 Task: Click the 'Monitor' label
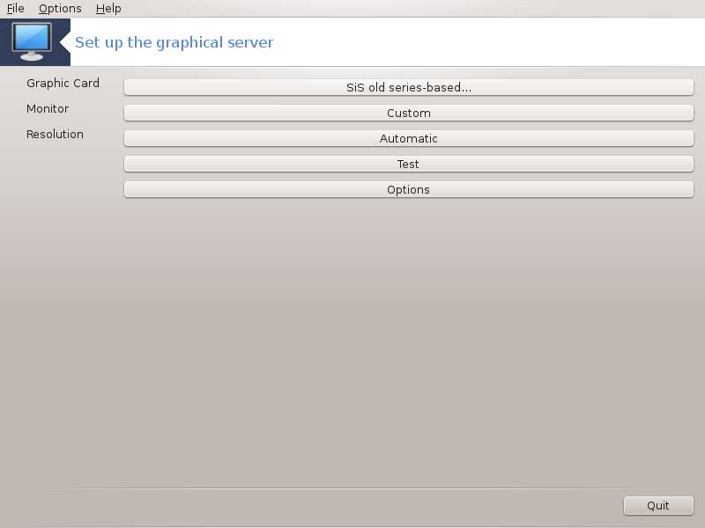[x=48, y=108]
